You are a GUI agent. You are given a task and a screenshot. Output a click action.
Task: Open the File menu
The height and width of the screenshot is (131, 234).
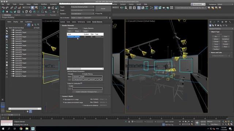coord(3,4)
